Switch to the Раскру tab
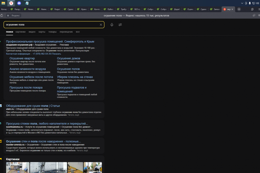Screen dimensions: 260x173 coord(16,9)
